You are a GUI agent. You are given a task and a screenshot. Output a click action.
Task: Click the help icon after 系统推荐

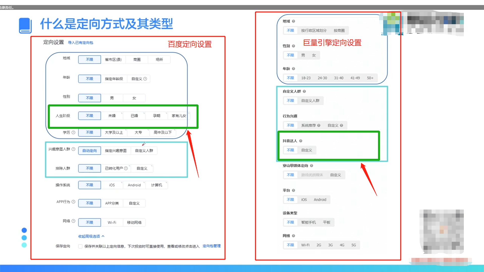(x=319, y=125)
